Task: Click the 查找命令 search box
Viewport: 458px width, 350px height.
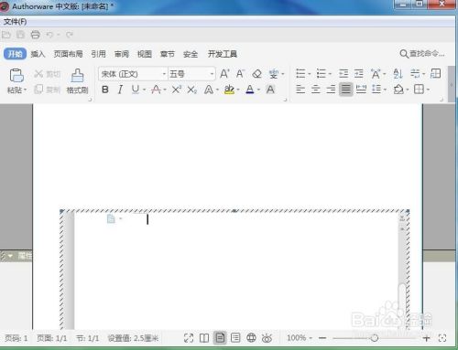Action: click(422, 54)
